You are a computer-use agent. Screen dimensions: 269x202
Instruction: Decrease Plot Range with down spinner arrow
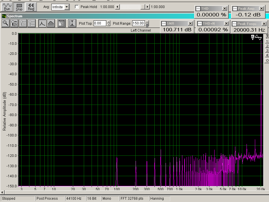[147, 25]
